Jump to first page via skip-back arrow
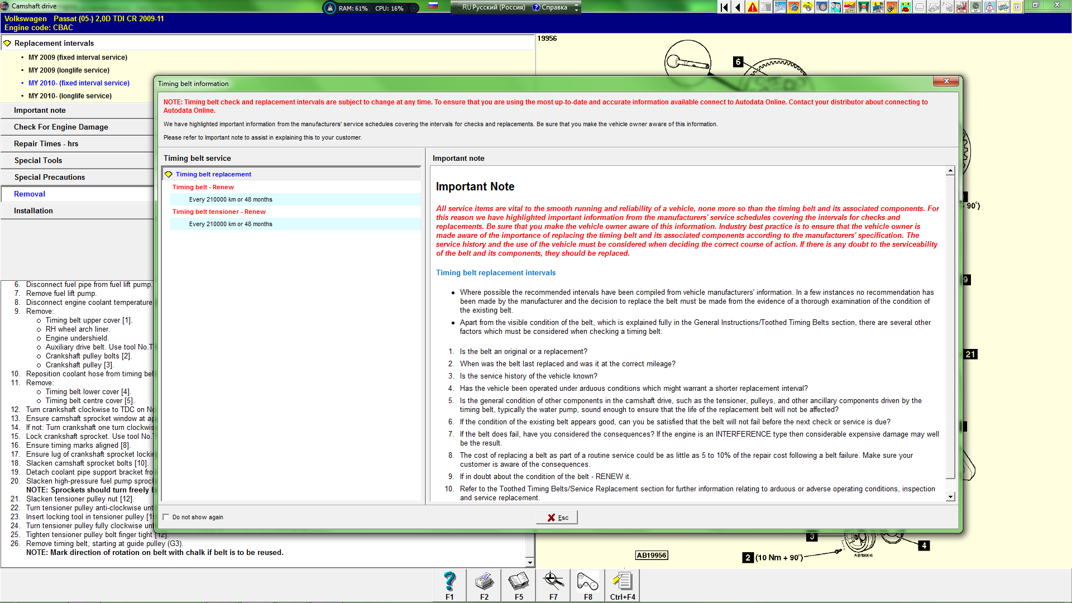 click(x=724, y=7)
